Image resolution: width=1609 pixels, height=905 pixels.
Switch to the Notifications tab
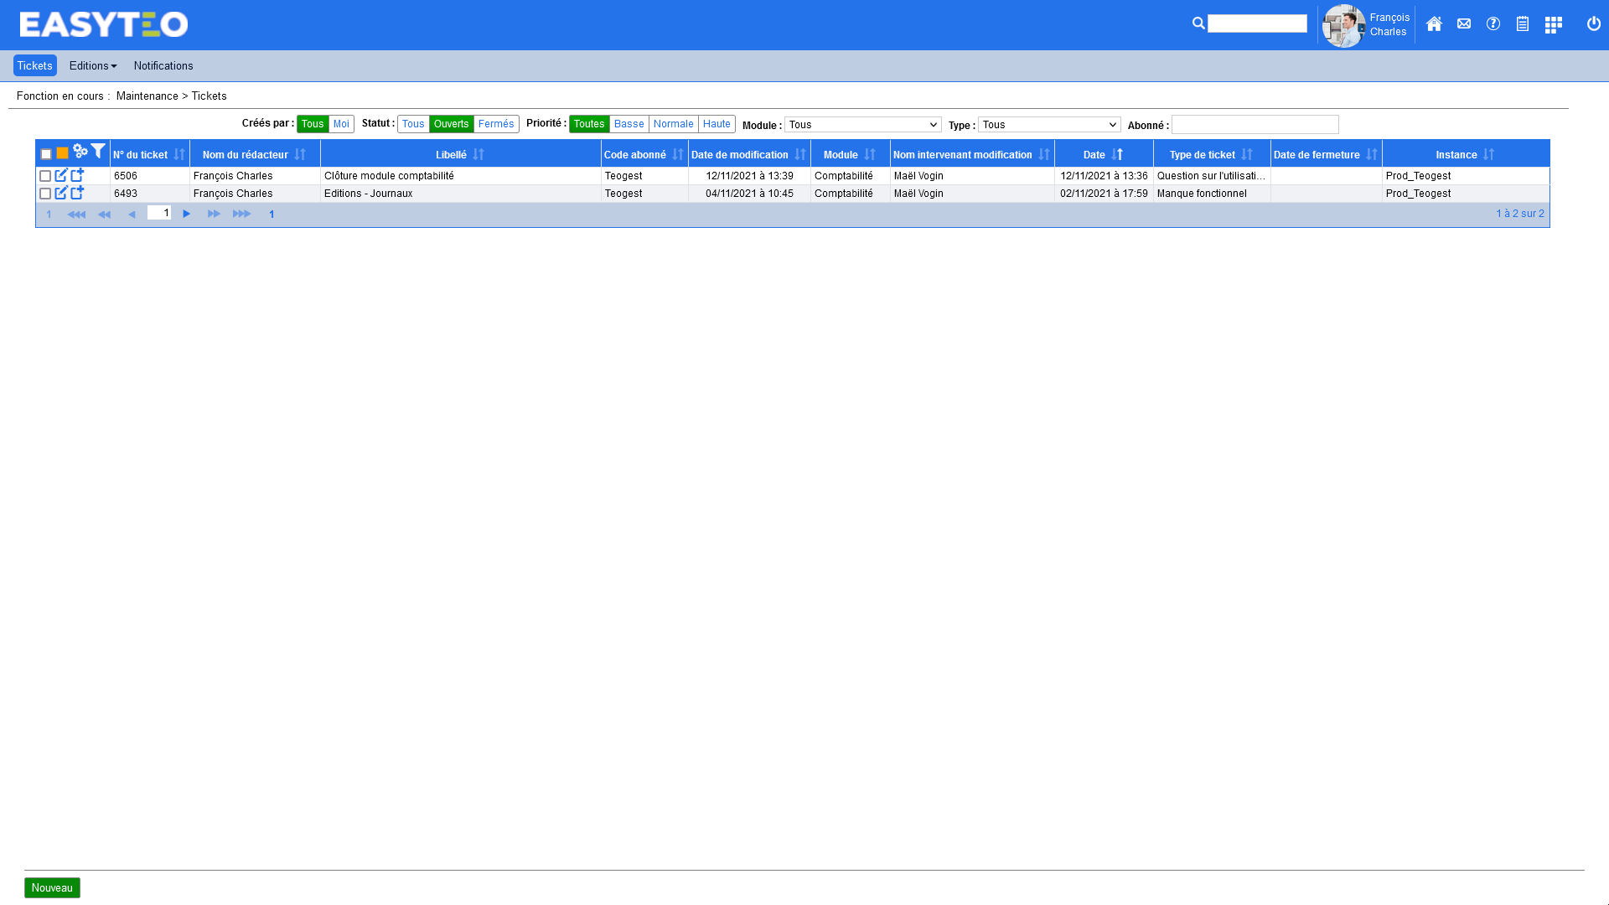point(163,65)
